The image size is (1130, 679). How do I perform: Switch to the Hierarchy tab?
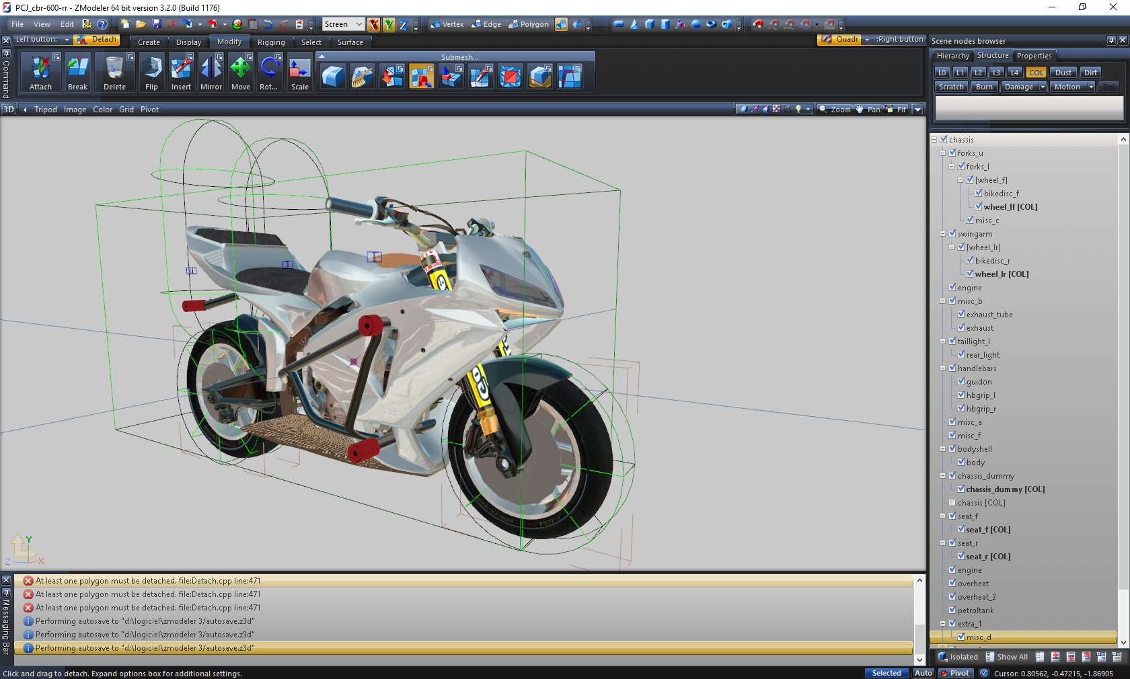(x=952, y=56)
